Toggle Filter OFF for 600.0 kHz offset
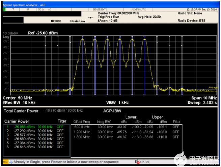Viewport: 221px width, 167px height. [x=176, y=126]
